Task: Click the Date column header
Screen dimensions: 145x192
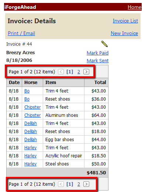Action: point(14,83)
